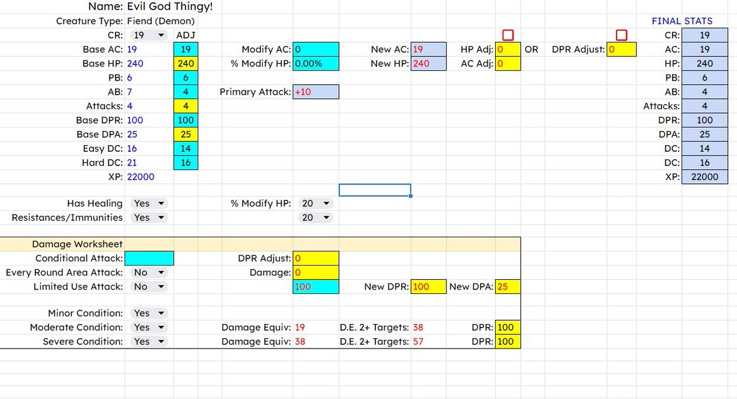Image resolution: width=737 pixels, height=399 pixels.
Task: Open the Has Healing dropdown
Action: point(150,203)
